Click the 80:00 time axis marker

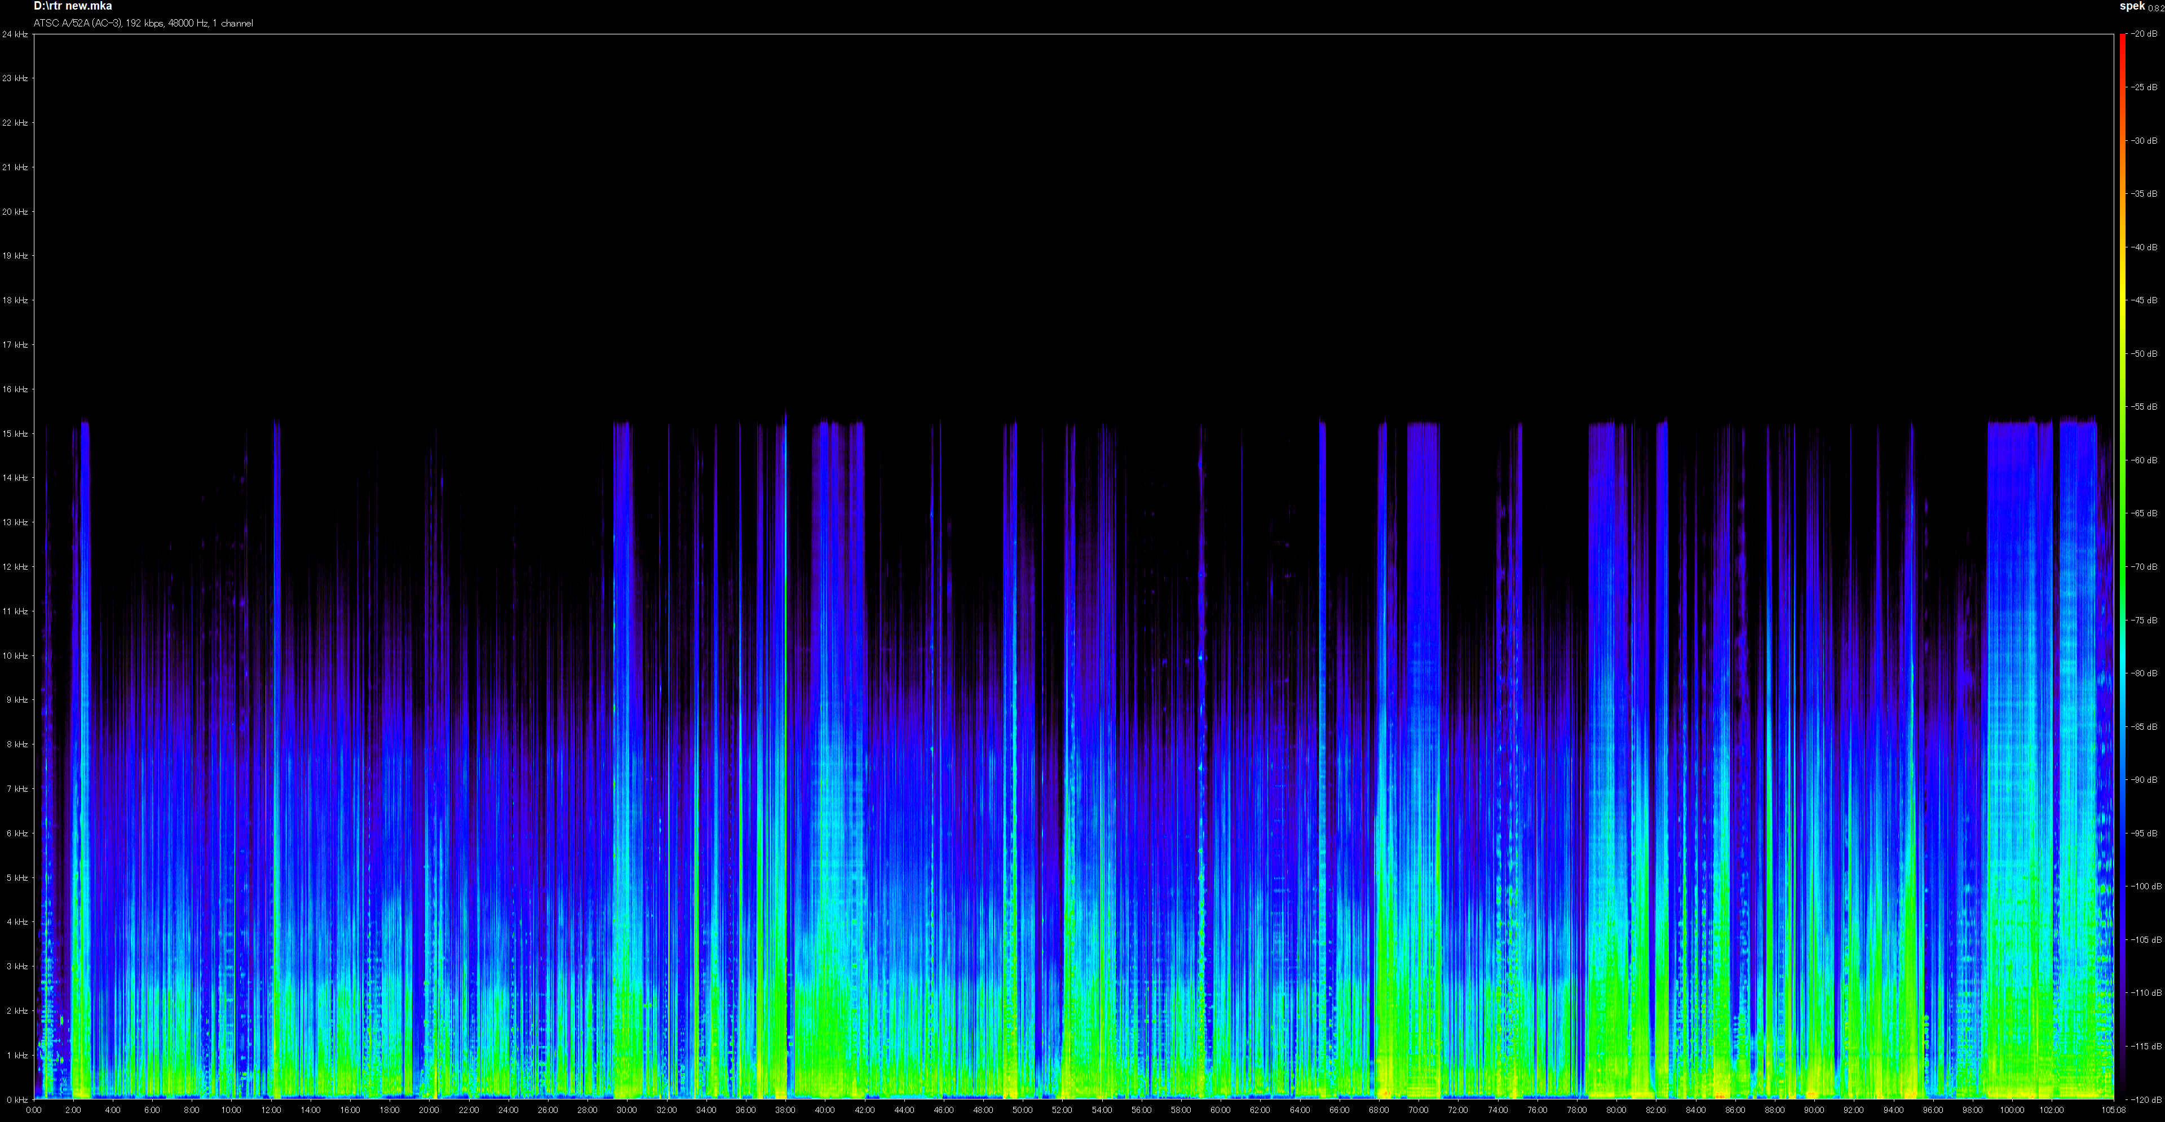coord(1616,1110)
